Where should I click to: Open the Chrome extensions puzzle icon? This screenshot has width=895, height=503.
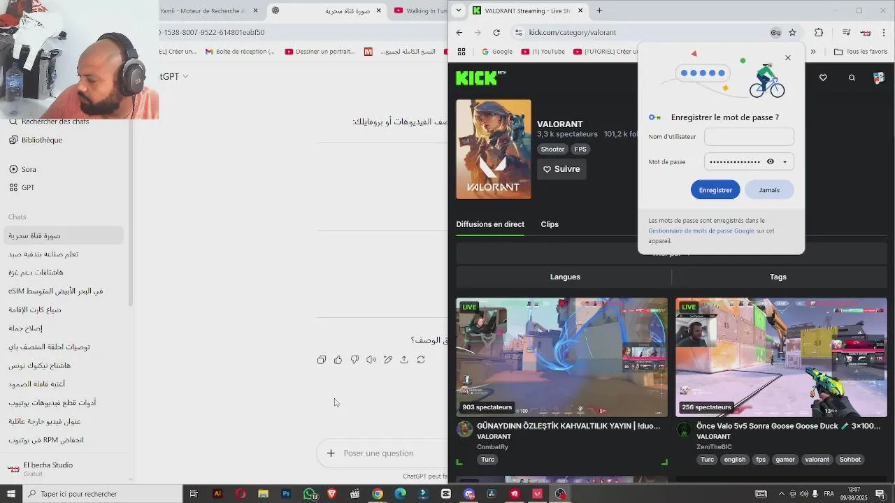(x=819, y=32)
